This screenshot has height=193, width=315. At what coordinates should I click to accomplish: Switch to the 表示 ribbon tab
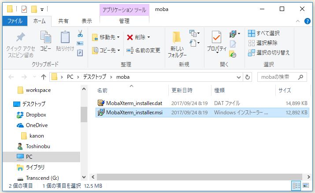87,21
